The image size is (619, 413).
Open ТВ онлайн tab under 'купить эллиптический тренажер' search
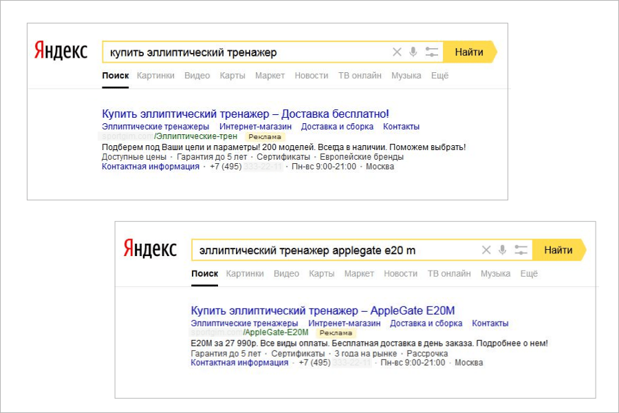click(x=360, y=76)
